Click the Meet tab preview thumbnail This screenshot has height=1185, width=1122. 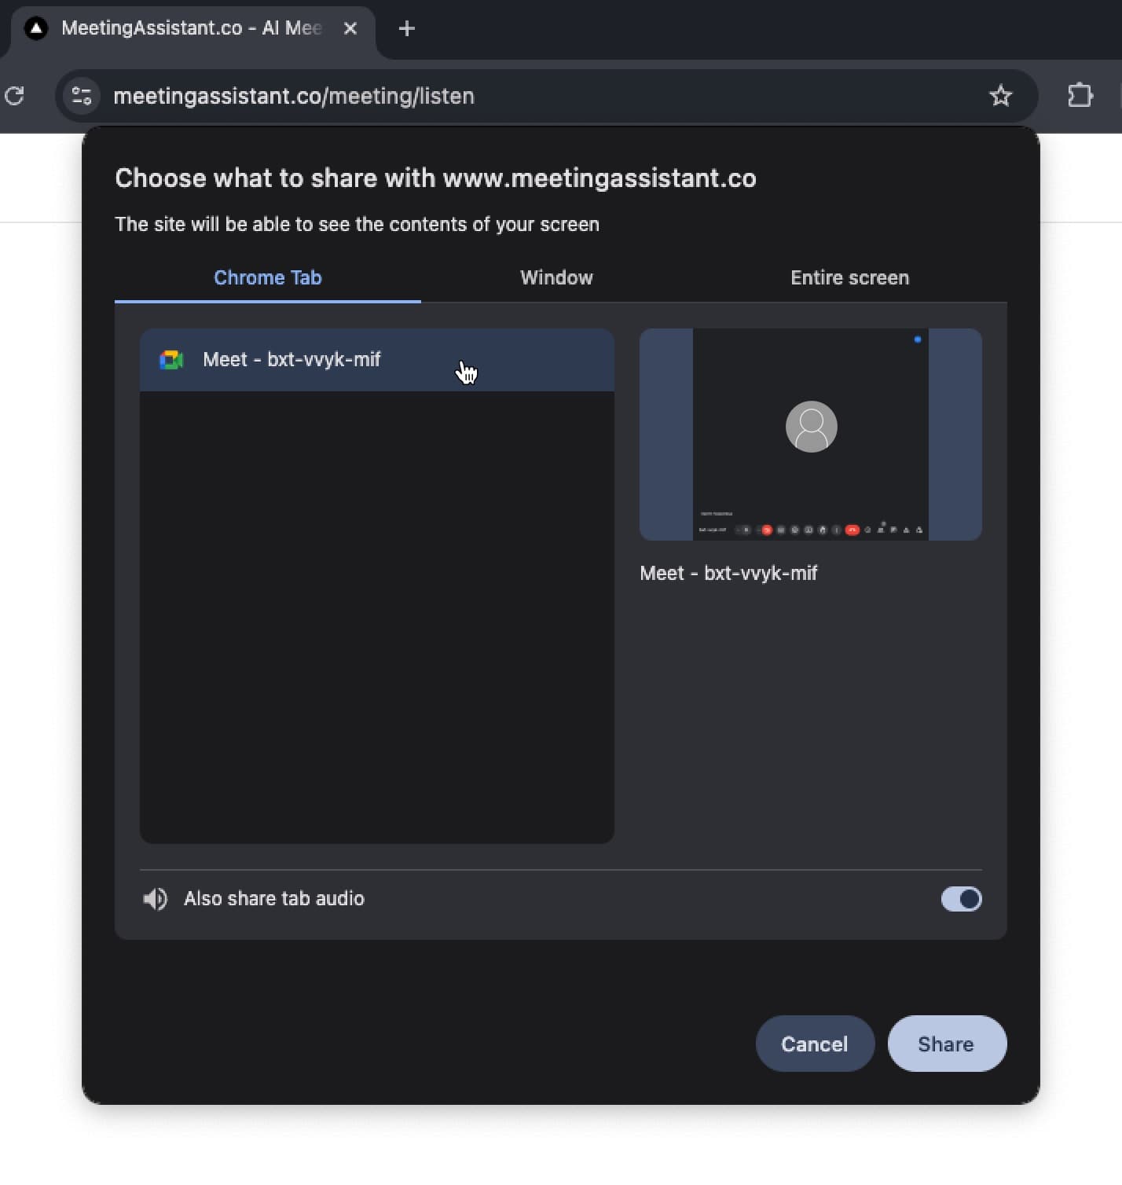point(811,435)
